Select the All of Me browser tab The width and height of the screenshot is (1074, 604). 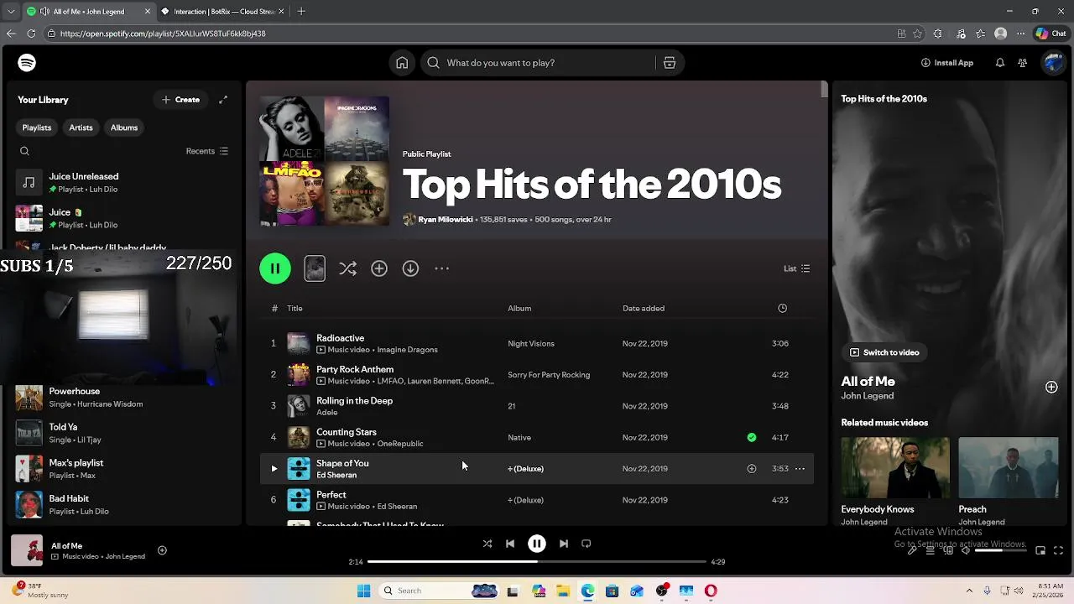[89, 11]
